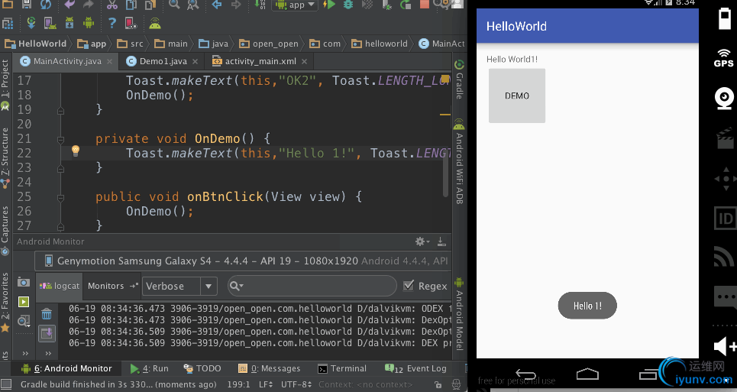This screenshot has height=392, width=737.
Task: Click the Back navigation arrow
Action: (217, 5)
